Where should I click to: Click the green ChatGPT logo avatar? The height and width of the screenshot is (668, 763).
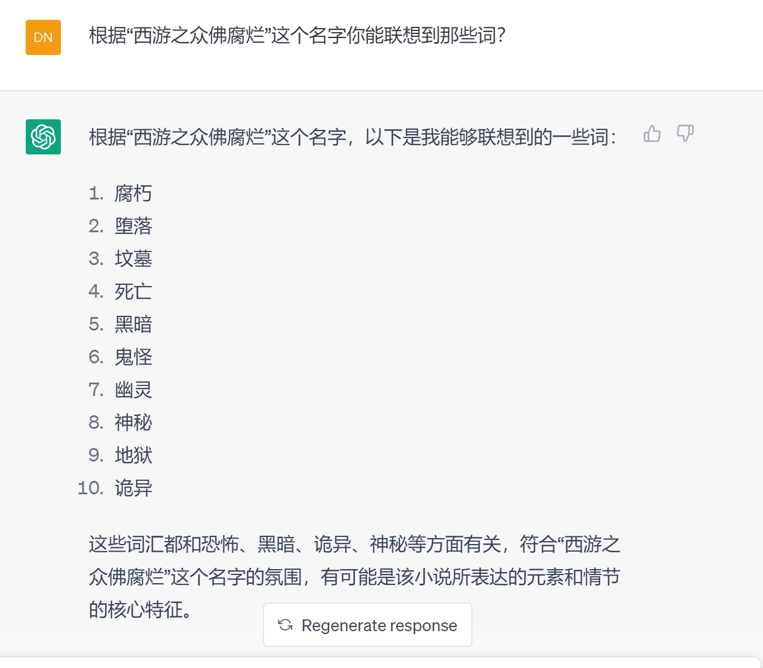[x=44, y=137]
